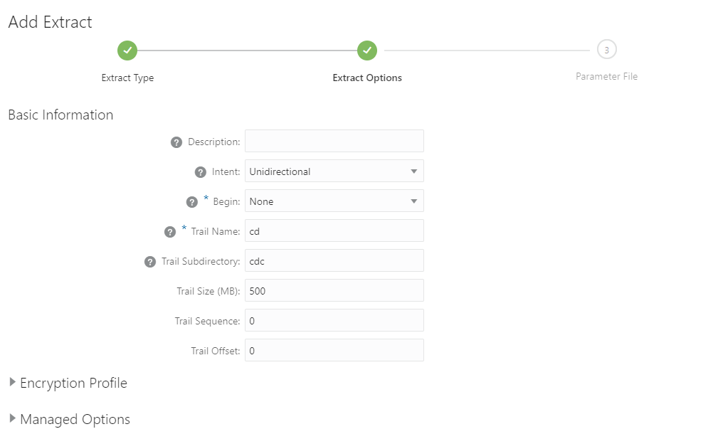Click the Extract Options step label

tap(367, 78)
